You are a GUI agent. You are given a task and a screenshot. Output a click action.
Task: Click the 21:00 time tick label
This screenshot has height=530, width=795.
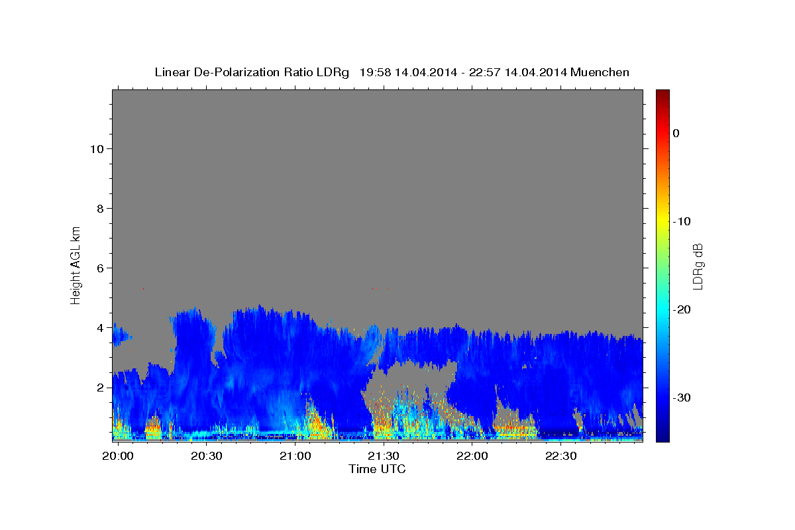(x=295, y=456)
